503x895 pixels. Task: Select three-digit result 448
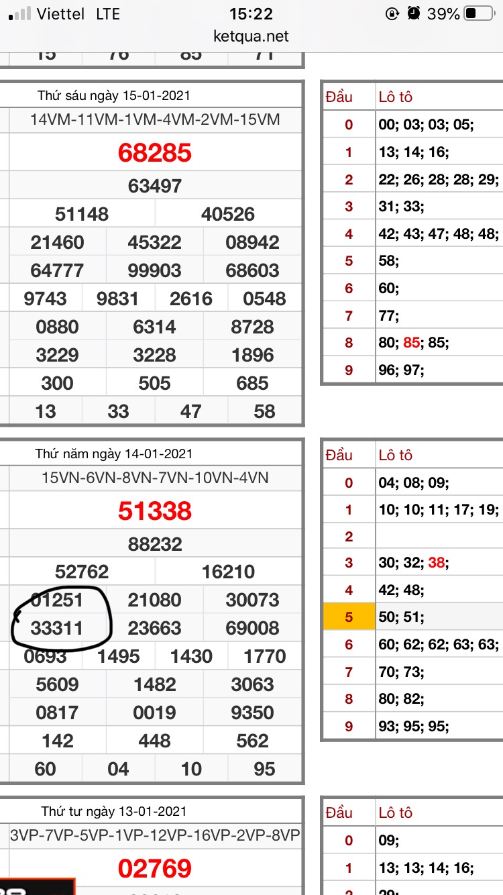[155, 741]
